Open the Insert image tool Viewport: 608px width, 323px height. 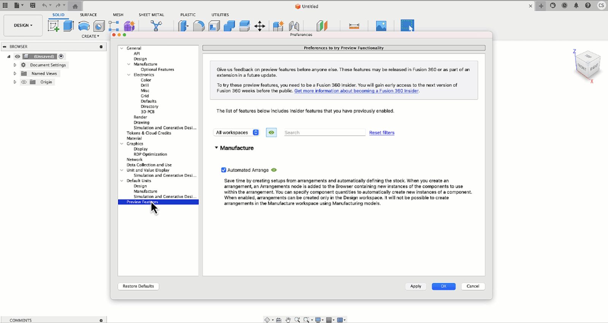381,26
